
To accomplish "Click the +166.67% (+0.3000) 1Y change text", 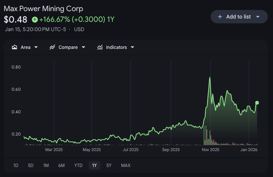I will coord(77,20).
